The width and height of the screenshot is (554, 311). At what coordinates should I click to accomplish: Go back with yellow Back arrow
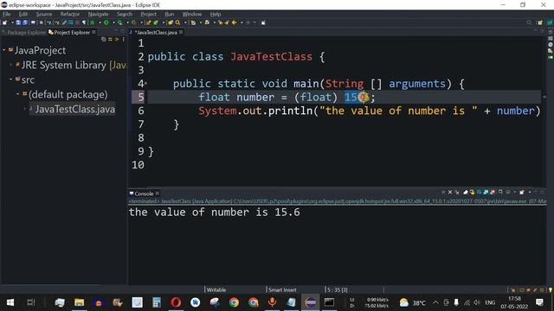(234, 22)
